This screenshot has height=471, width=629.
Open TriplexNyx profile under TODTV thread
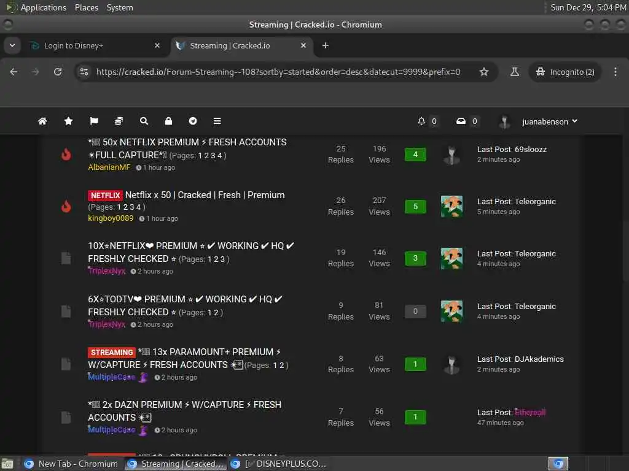click(x=107, y=324)
